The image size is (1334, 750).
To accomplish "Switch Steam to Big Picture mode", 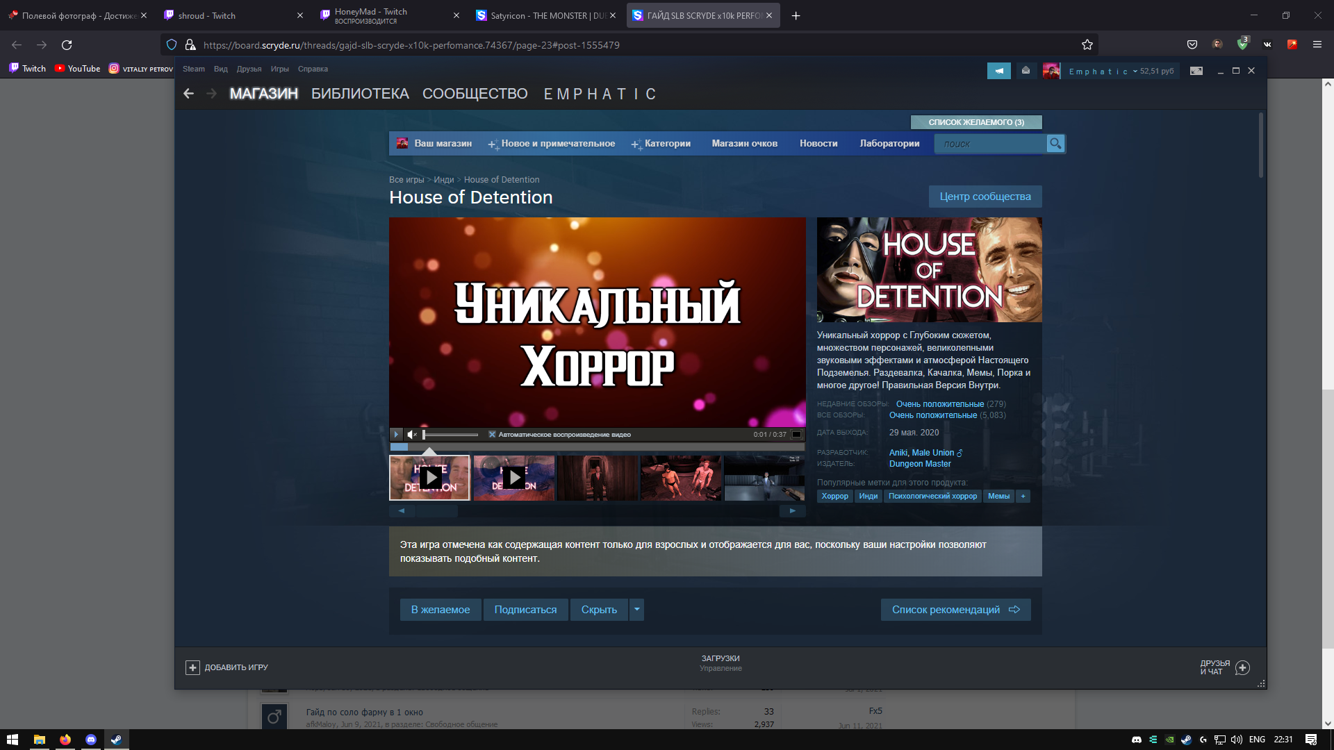I will click(x=1196, y=71).
